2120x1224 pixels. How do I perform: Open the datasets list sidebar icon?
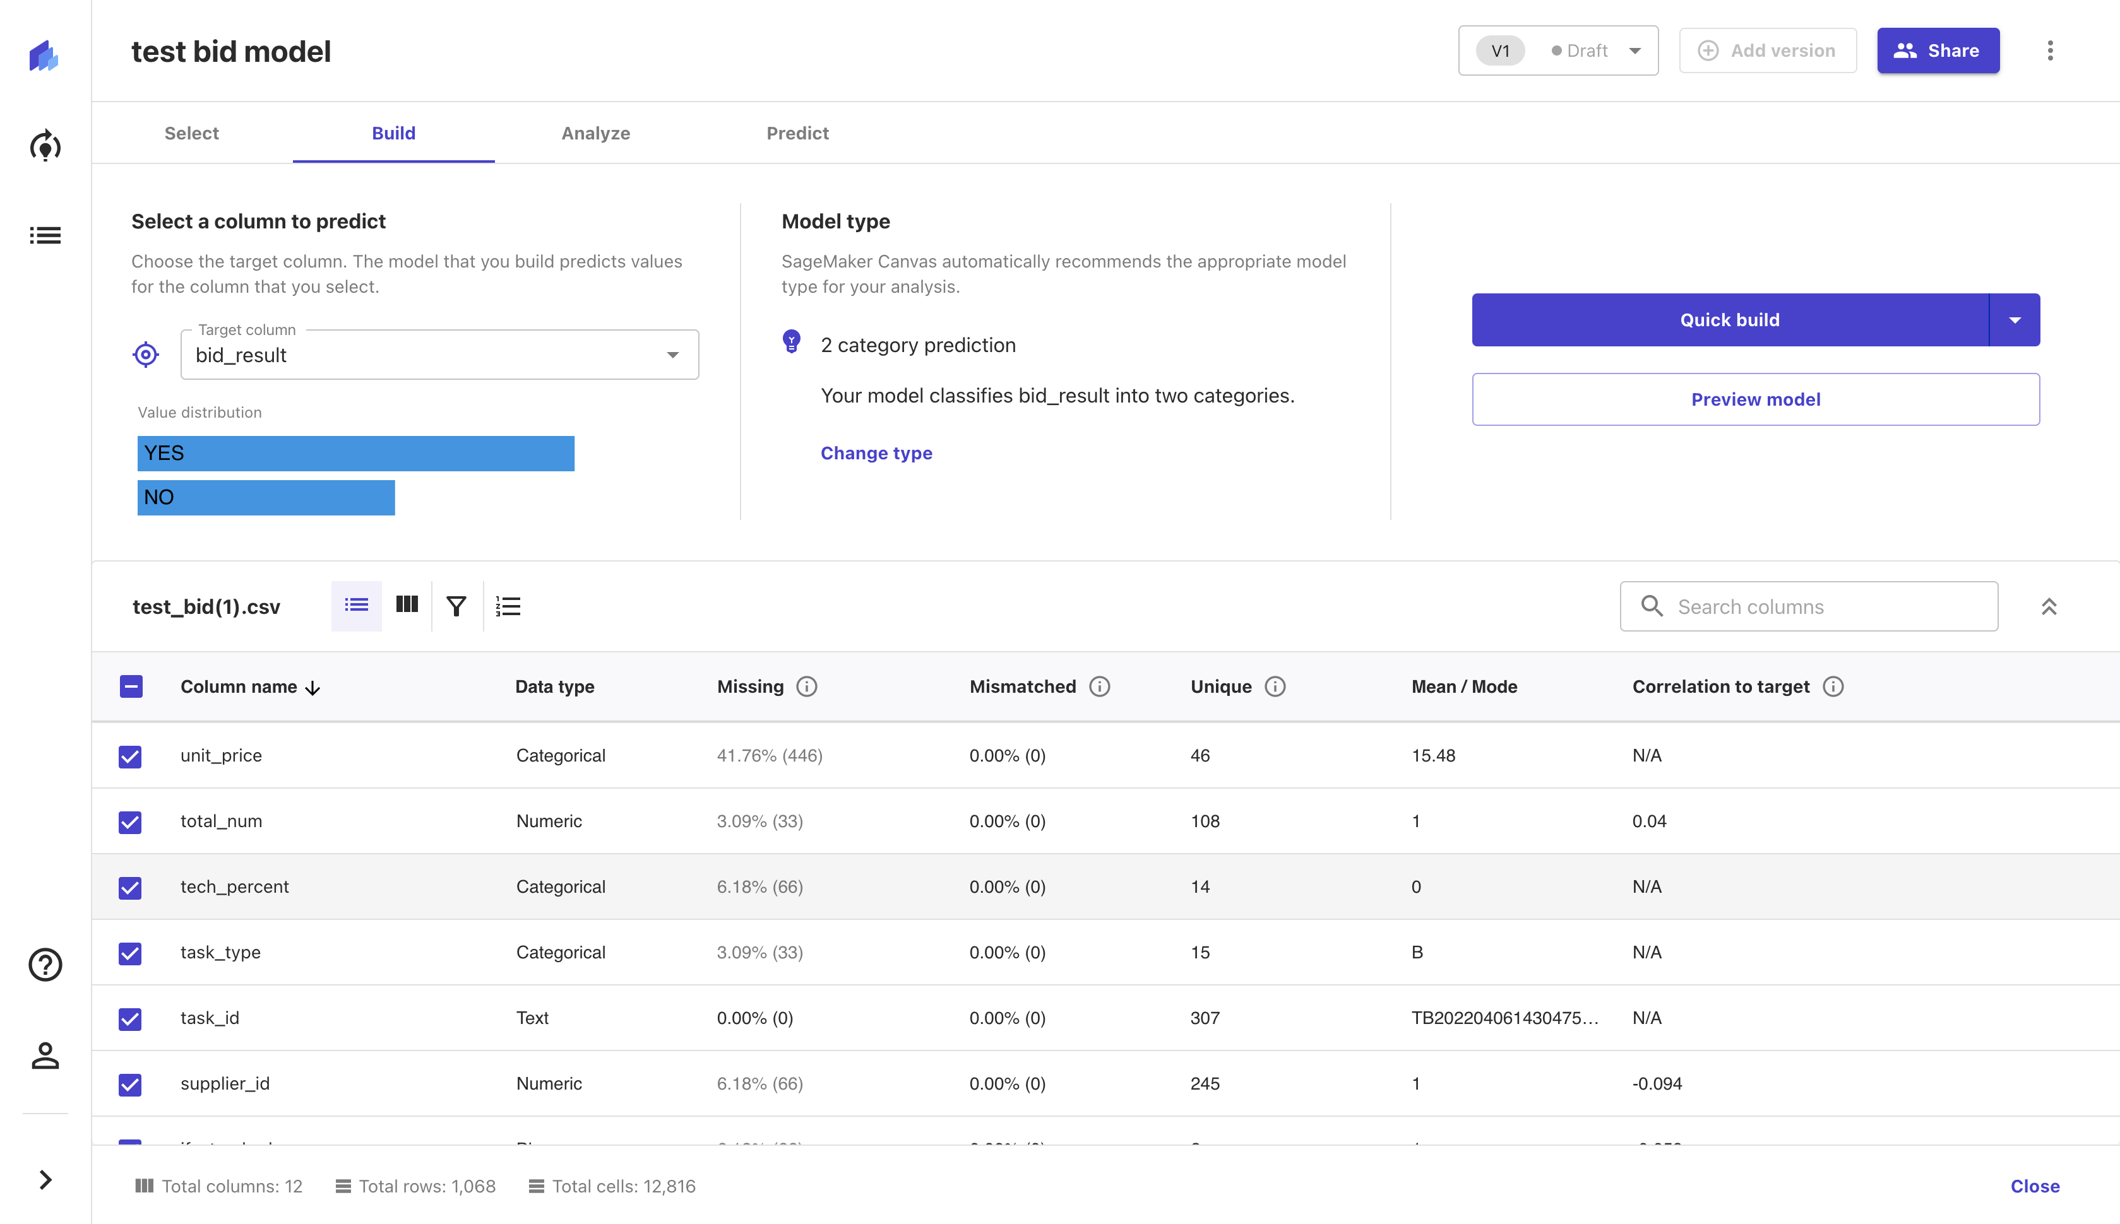(x=45, y=235)
